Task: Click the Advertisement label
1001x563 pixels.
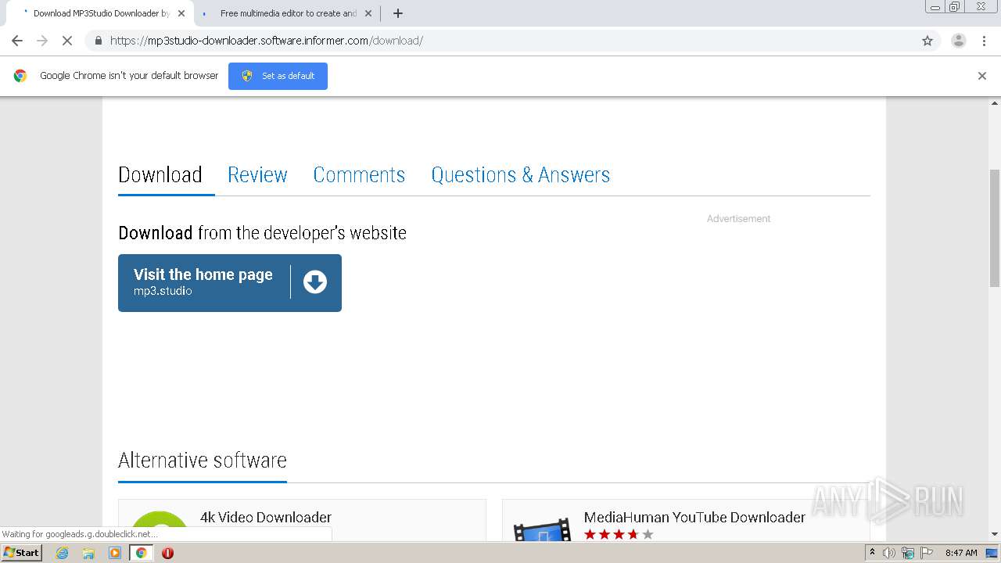Action: (x=738, y=219)
